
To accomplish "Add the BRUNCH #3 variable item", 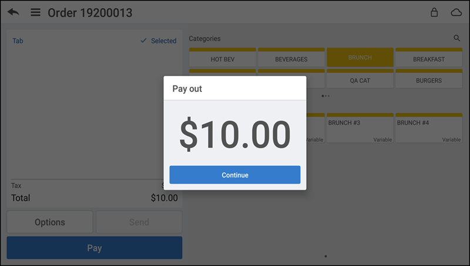I will point(360,128).
